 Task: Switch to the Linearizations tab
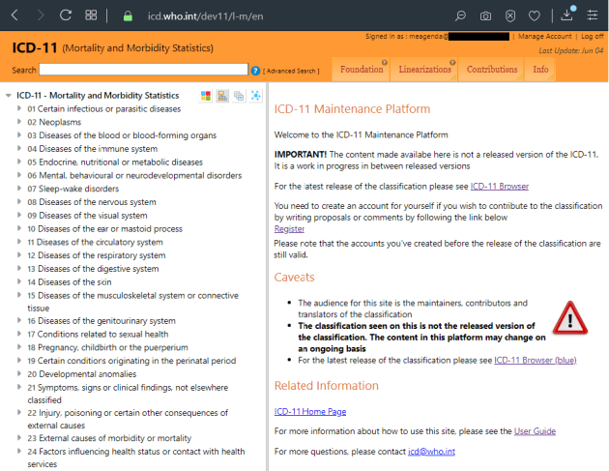coord(424,70)
